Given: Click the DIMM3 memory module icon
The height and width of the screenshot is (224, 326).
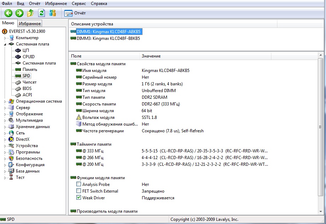Looking at the screenshot, I should click(73, 38).
